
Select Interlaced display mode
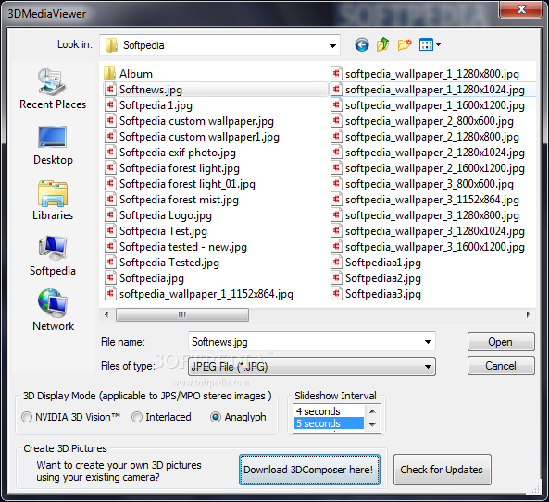137,417
